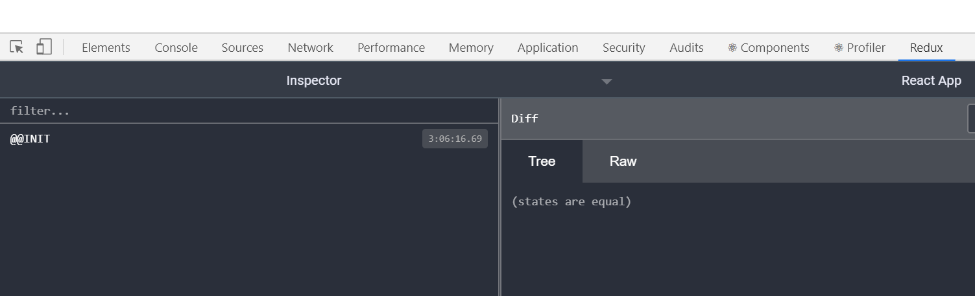Viewport: 975px width, 296px height.
Task: Select the Performance tab
Action: coord(391,48)
